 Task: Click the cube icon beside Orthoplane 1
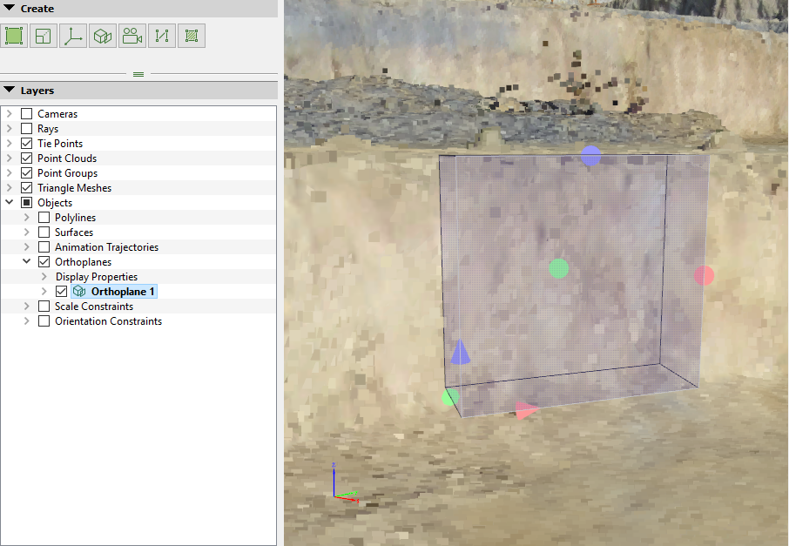(79, 292)
